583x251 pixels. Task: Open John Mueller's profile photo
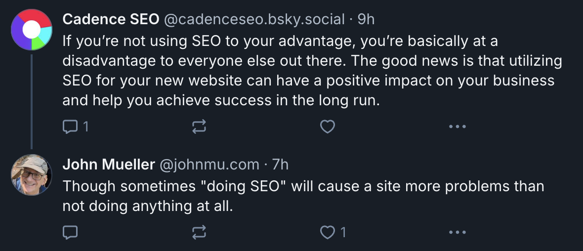coord(32,175)
